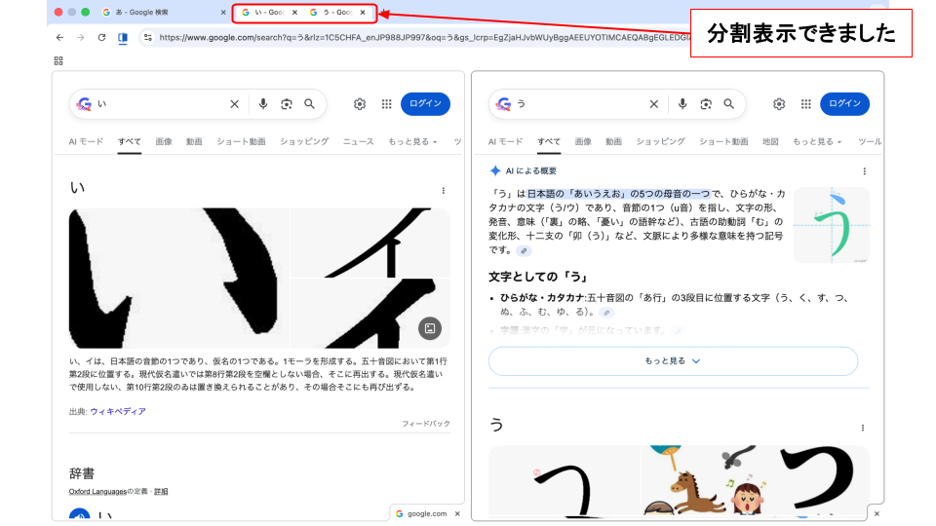Open the 'ウィキペディア' source link
This screenshot has height=526, width=936.
point(118,412)
